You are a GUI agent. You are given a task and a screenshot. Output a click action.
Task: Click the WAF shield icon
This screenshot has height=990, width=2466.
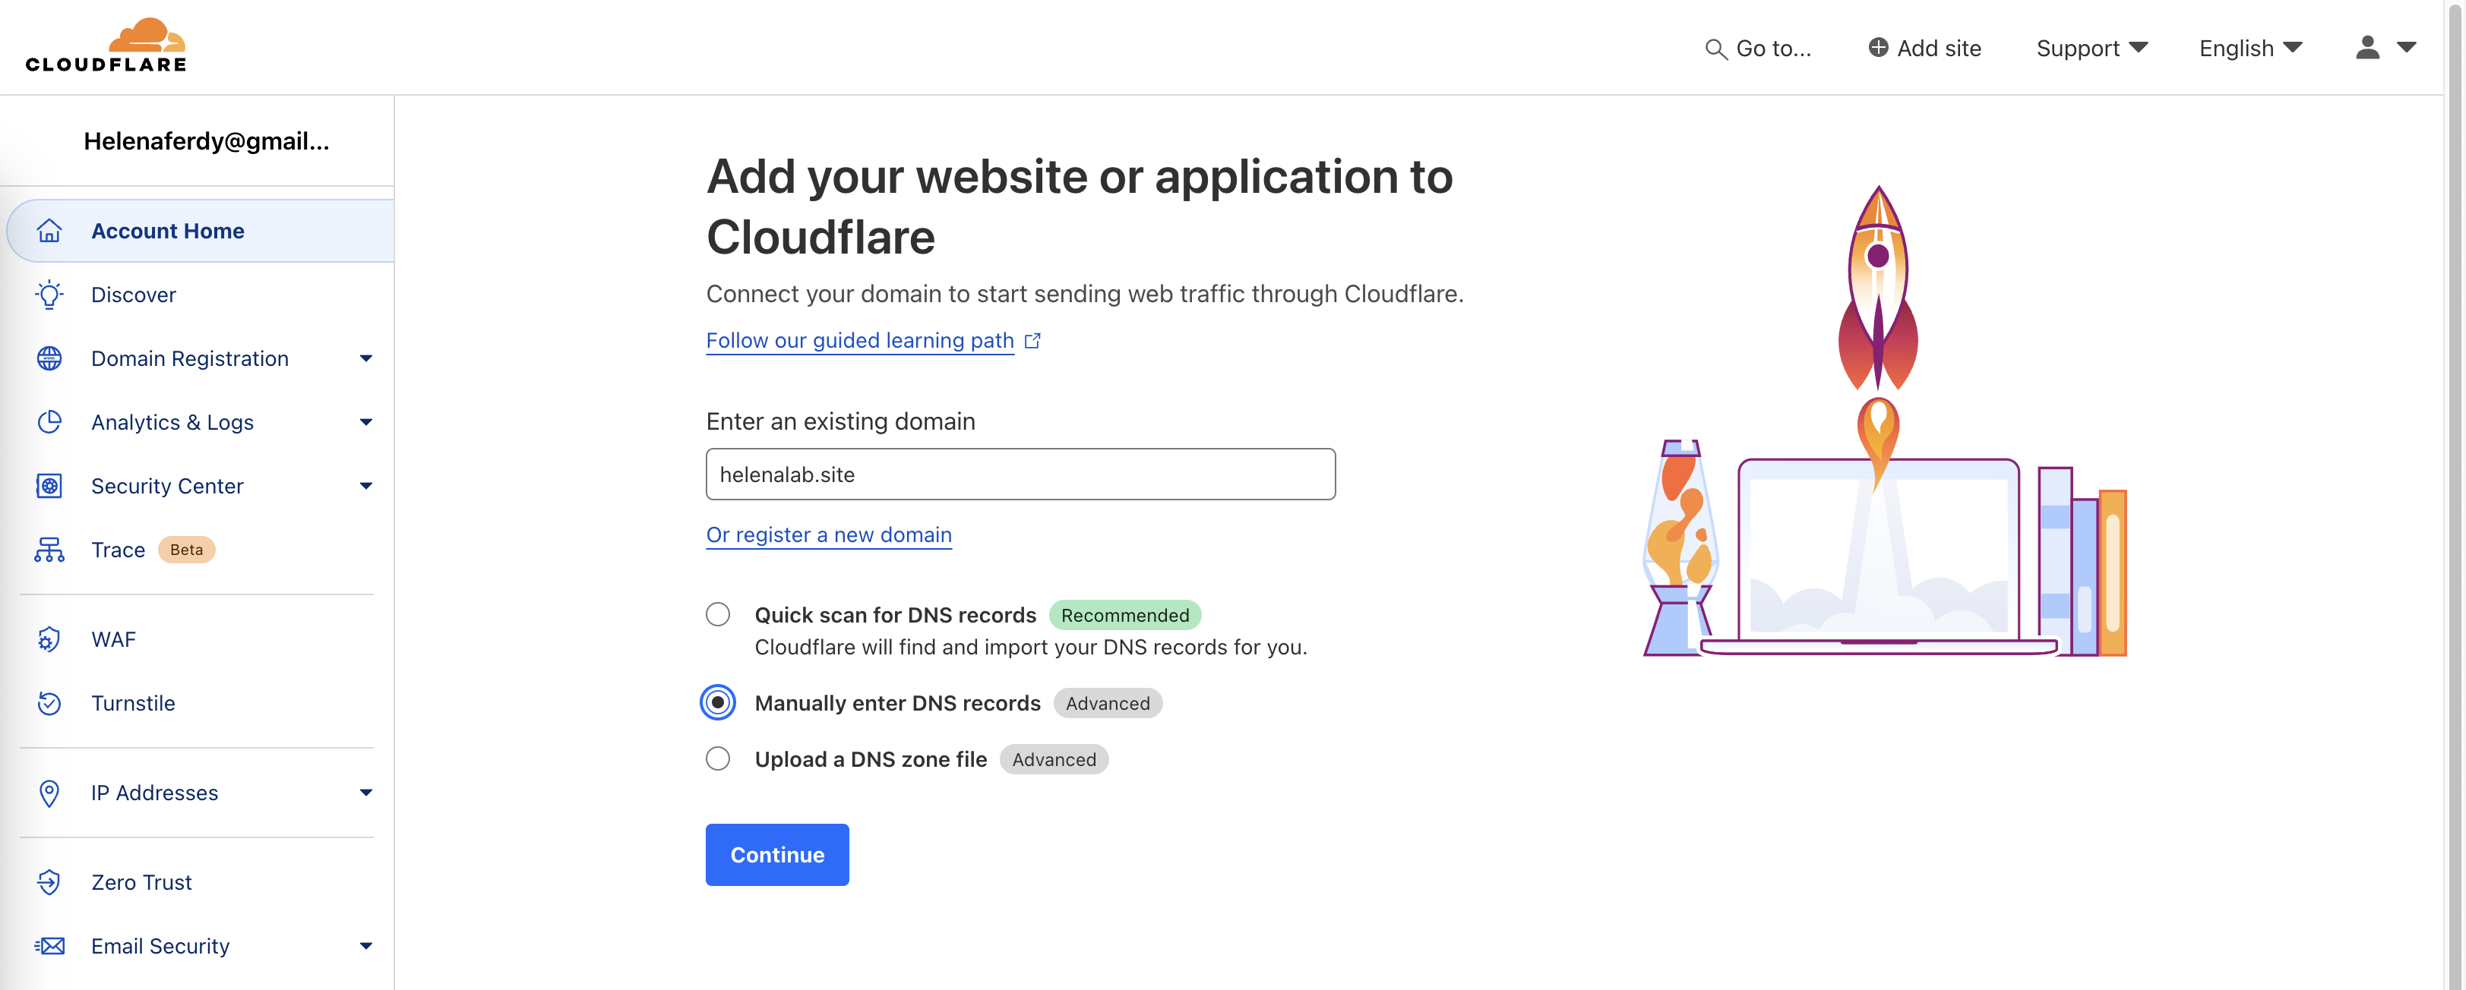pos(49,639)
